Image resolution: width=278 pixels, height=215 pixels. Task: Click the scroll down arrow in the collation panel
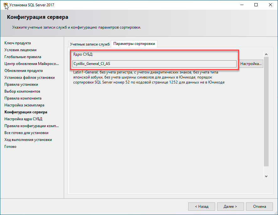(x=266, y=176)
